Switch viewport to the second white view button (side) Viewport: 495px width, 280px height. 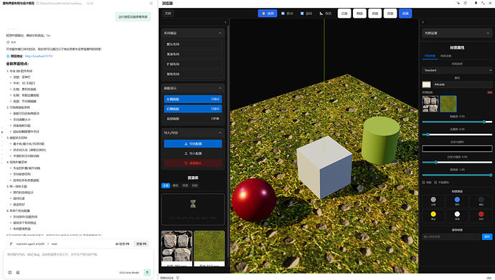[359, 14]
